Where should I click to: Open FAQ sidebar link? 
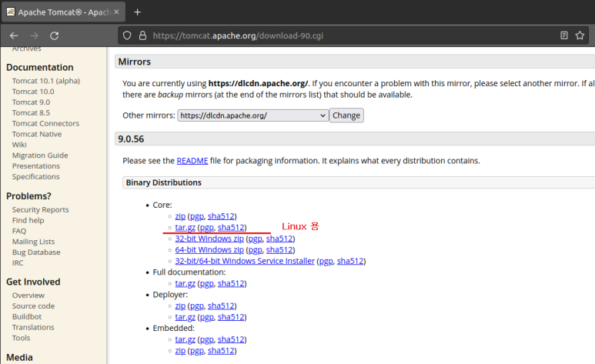[x=19, y=231]
